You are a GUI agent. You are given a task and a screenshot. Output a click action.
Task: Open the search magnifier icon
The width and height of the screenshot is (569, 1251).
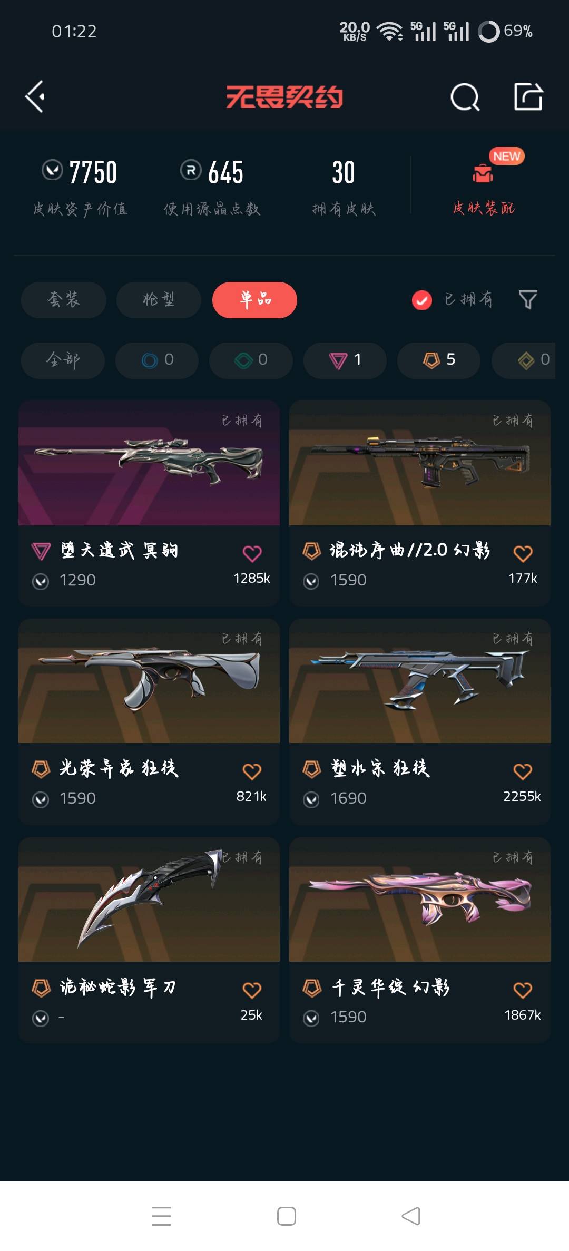tap(465, 97)
